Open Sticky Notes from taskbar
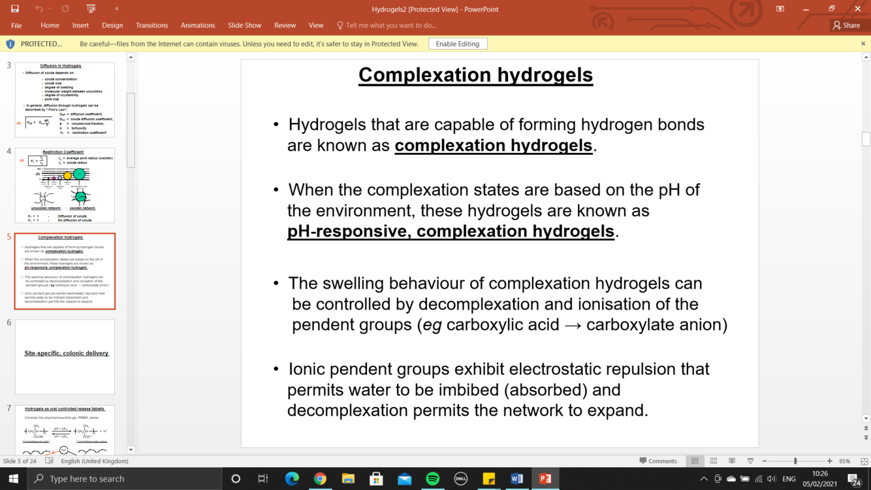 coord(488,479)
